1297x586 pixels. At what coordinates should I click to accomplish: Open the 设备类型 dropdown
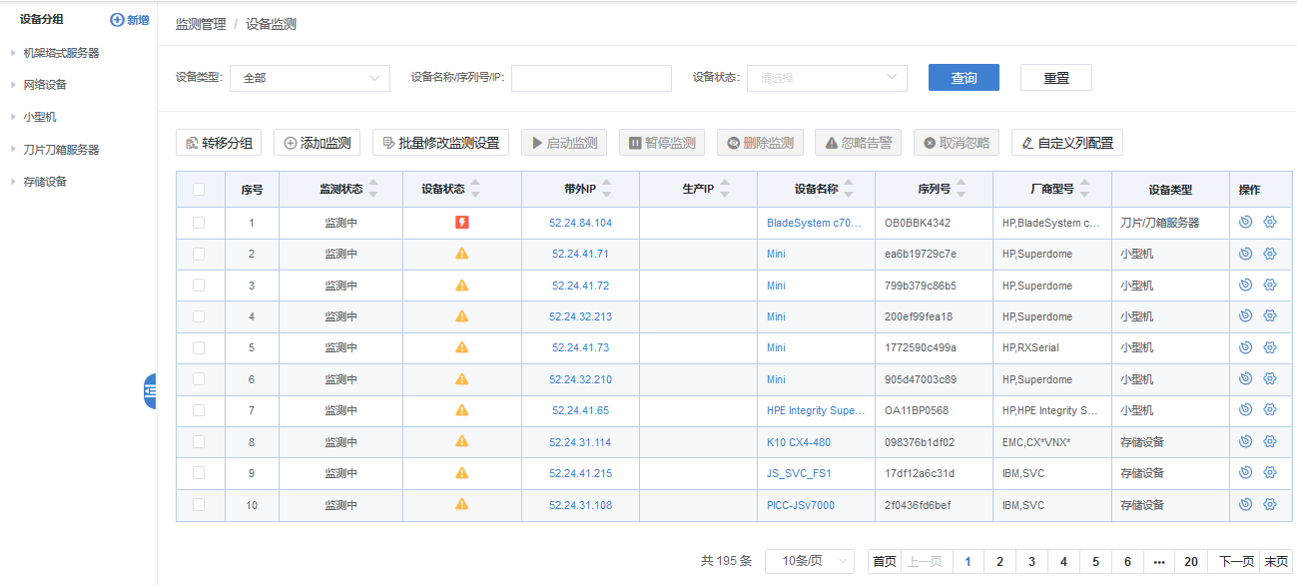point(310,78)
